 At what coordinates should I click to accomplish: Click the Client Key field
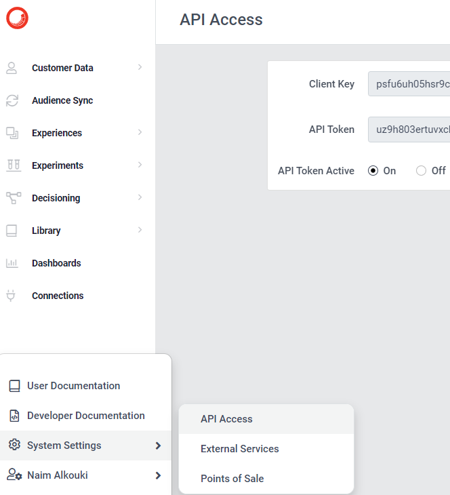coord(409,83)
